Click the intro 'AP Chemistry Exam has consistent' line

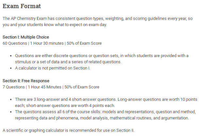(x=98, y=19)
